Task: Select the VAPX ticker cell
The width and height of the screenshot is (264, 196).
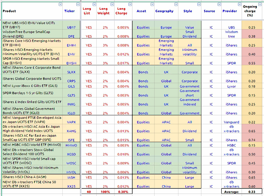Action: 71,120
